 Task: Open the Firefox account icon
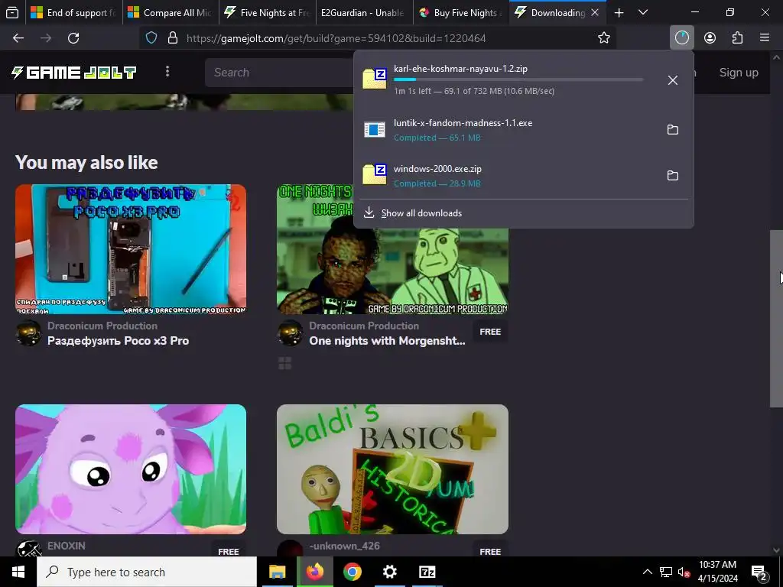pyautogui.click(x=710, y=38)
